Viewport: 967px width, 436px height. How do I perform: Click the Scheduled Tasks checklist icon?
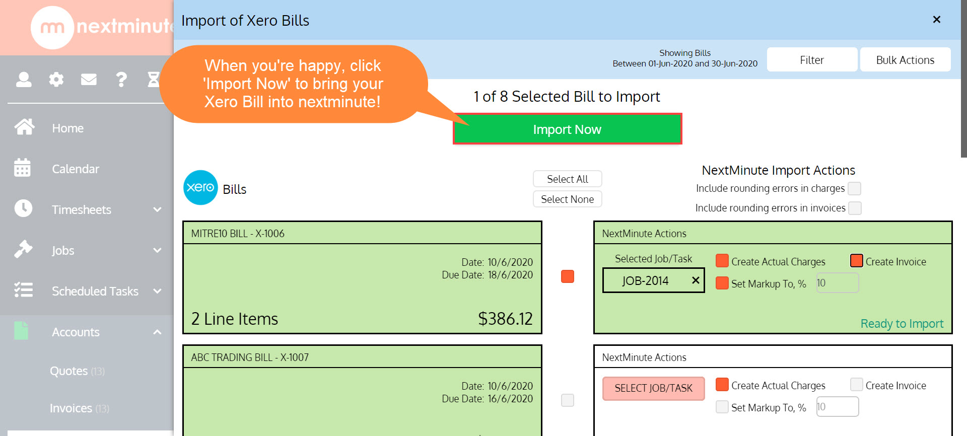pyautogui.click(x=23, y=290)
